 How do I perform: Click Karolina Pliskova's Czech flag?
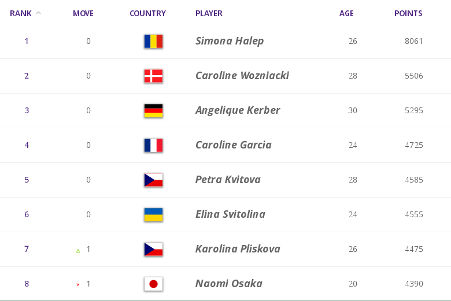pyautogui.click(x=153, y=249)
